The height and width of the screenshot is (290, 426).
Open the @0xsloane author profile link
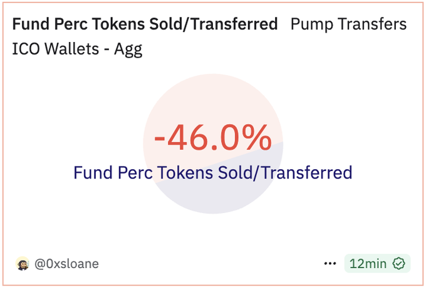66,264
